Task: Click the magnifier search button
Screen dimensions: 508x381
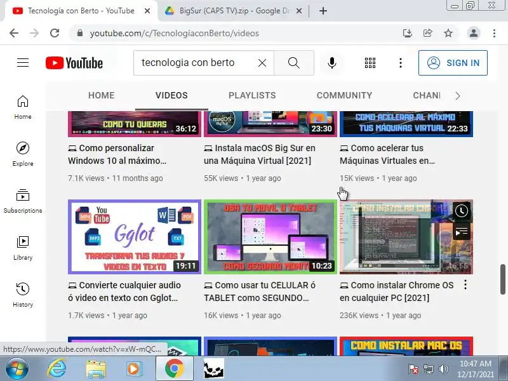Action: coord(294,63)
